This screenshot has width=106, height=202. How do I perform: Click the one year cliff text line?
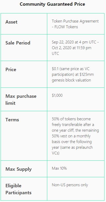click(x=75, y=130)
